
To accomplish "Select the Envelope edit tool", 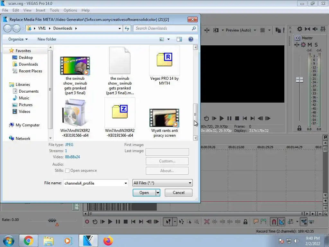I will pyautogui.click(x=182, y=222).
